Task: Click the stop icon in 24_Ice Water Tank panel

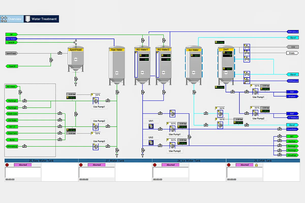Action: tap(155, 165)
